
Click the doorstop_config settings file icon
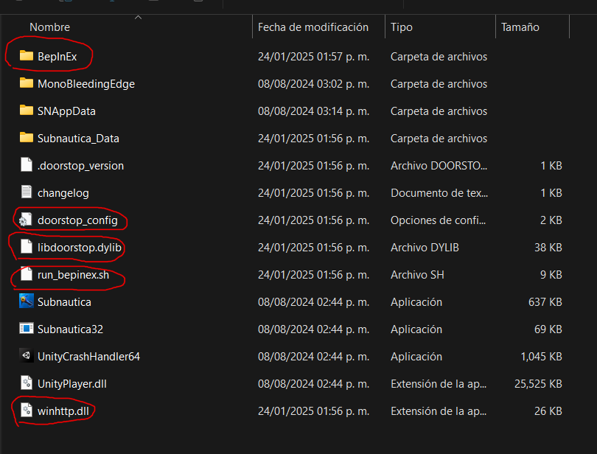(26, 220)
